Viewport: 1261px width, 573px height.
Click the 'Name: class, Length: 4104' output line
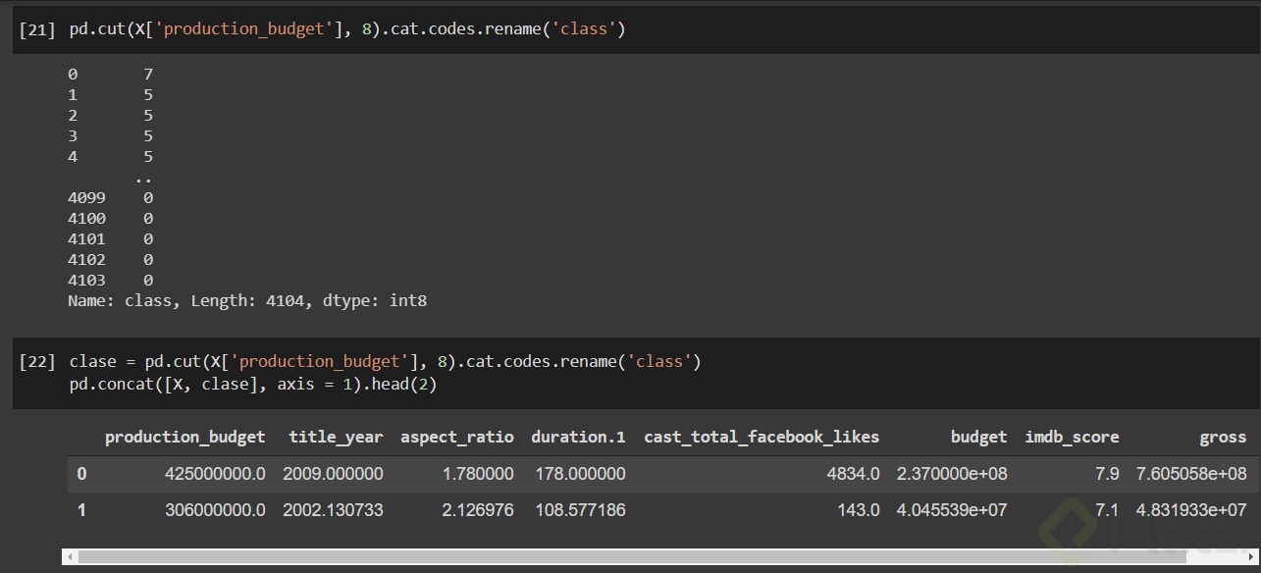pyautogui.click(x=247, y=301)
